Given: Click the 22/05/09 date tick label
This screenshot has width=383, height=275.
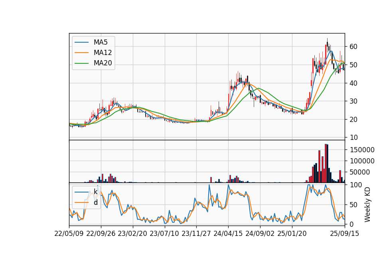Looking at the screenshot, I should coord(69,234).
